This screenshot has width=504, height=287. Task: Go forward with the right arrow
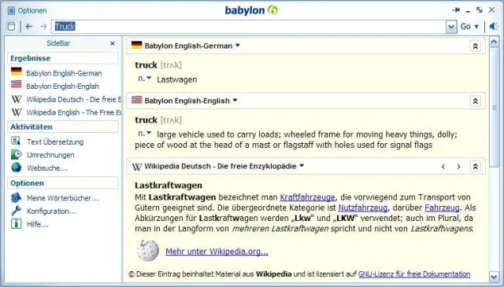pos(43,26)
